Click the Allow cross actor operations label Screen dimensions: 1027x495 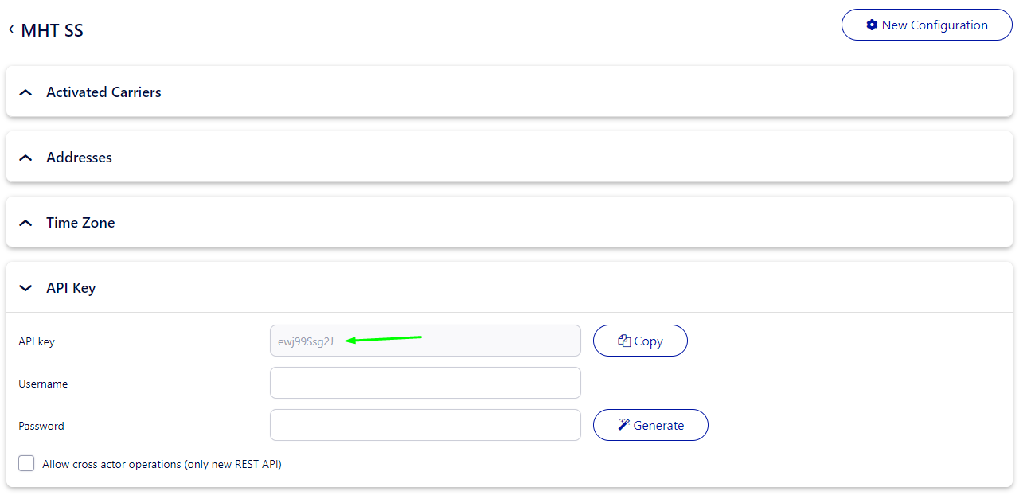pos(162,464)
